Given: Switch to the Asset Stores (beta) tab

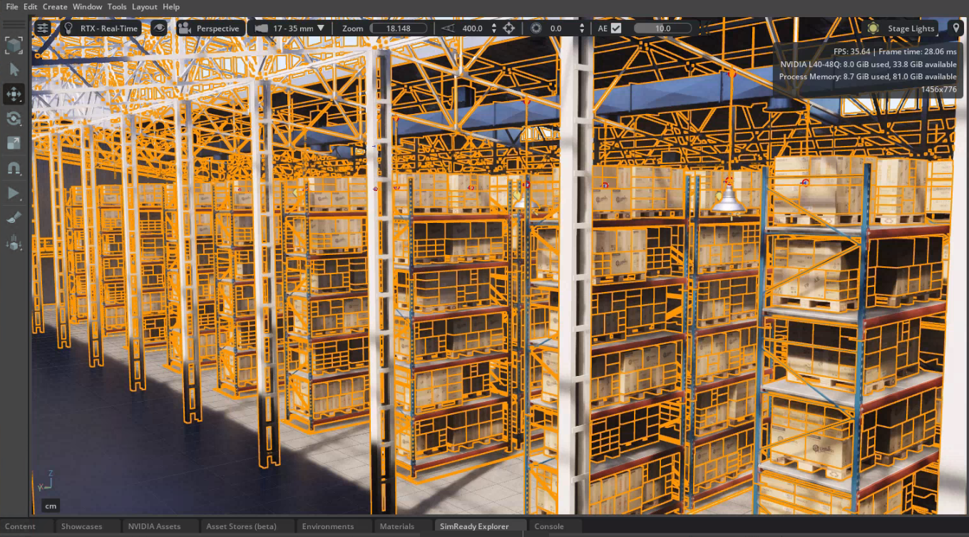Looking at the screenshot, I should [x=240, y=526].
